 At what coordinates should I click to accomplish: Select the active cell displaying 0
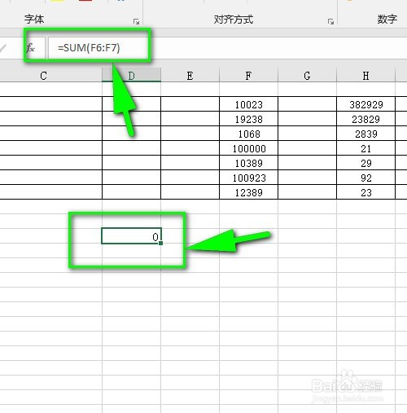pyautogui.click(x=131, y=236)
